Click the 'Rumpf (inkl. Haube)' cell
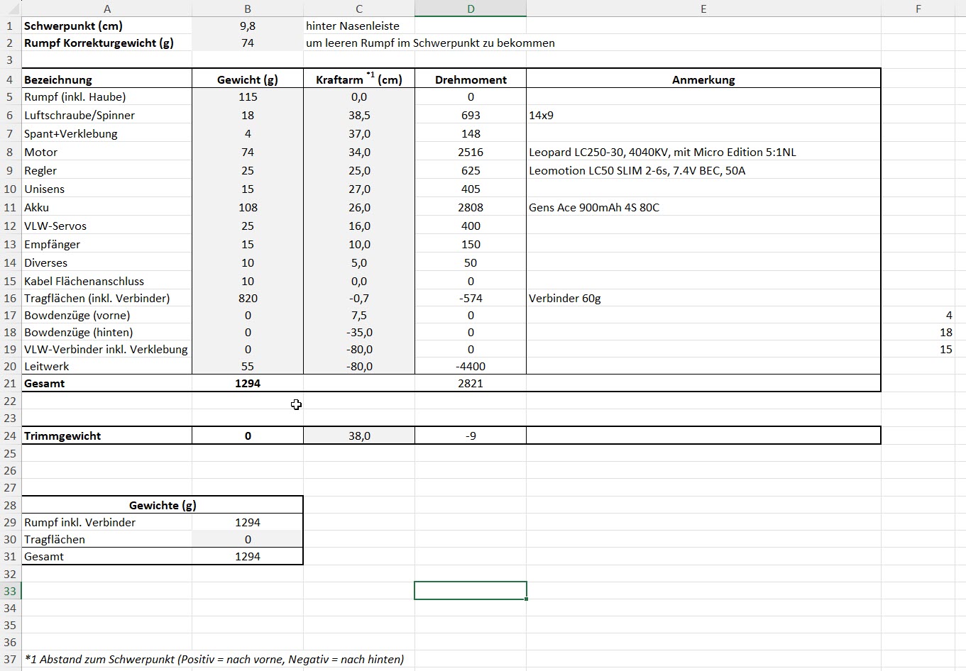Viewport: 966px width, 671px height. pyautogui.click(x=106, y=96)
